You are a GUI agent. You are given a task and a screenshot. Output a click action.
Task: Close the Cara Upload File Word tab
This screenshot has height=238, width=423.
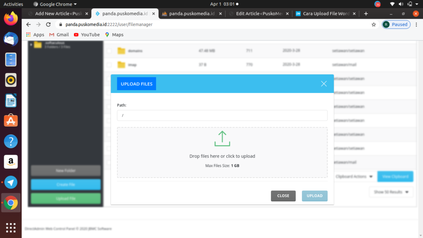354,14
